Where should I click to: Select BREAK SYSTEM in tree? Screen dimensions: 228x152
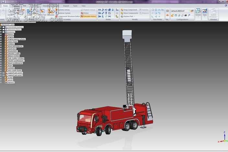(13, 56)
